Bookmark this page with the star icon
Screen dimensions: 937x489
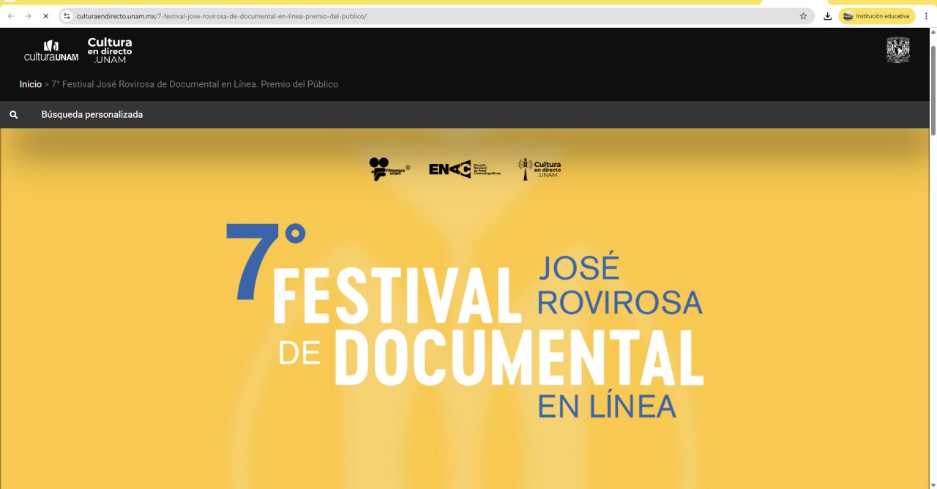(x=803, y=16)
